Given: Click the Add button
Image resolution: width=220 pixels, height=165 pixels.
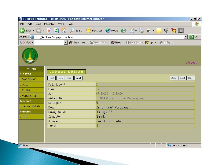Looking at the screenshot, I should 174,78.
